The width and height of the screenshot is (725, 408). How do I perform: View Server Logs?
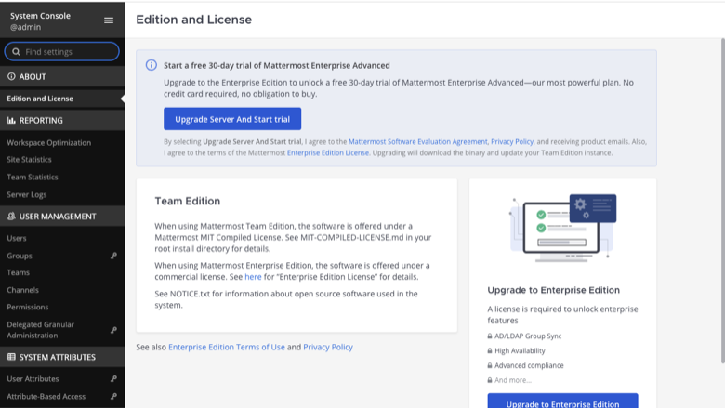[26, 194]
